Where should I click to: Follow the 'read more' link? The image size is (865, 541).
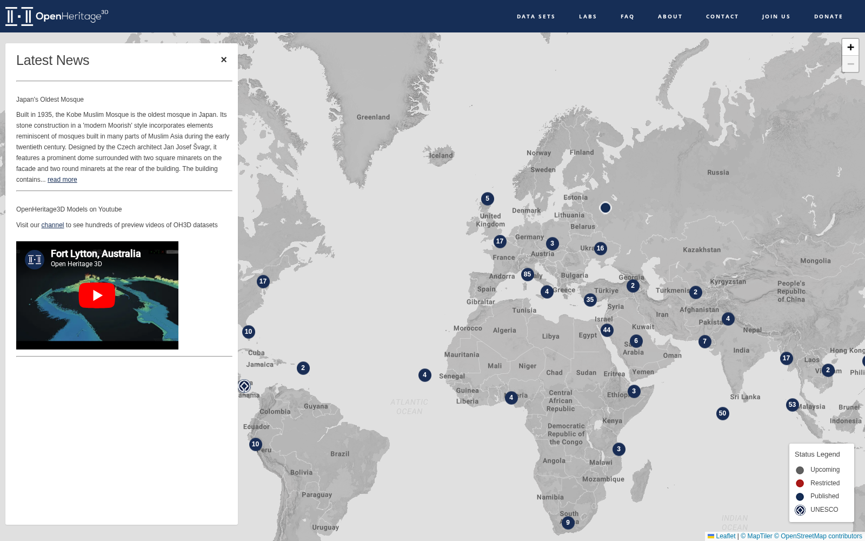tap(62, 180)
